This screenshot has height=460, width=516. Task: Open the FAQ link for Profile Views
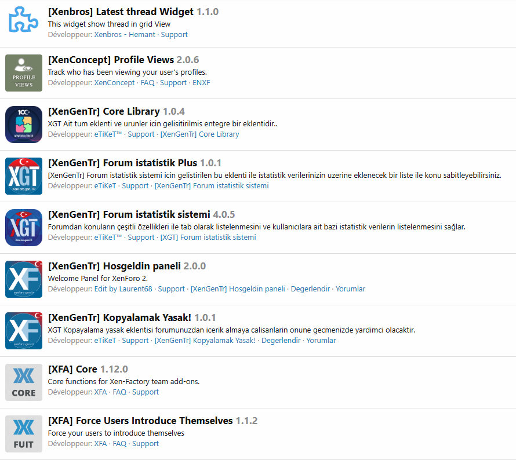click(x=147, y=82)
